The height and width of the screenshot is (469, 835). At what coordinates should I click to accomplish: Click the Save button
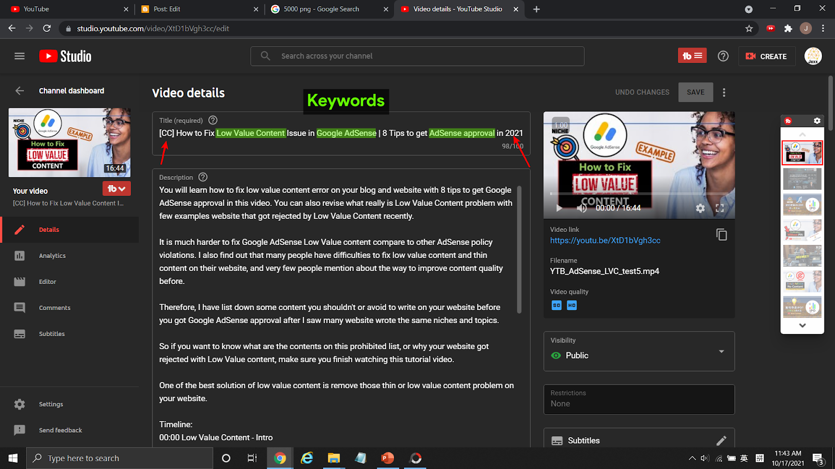pyautogui.click(x=696, y=92)
